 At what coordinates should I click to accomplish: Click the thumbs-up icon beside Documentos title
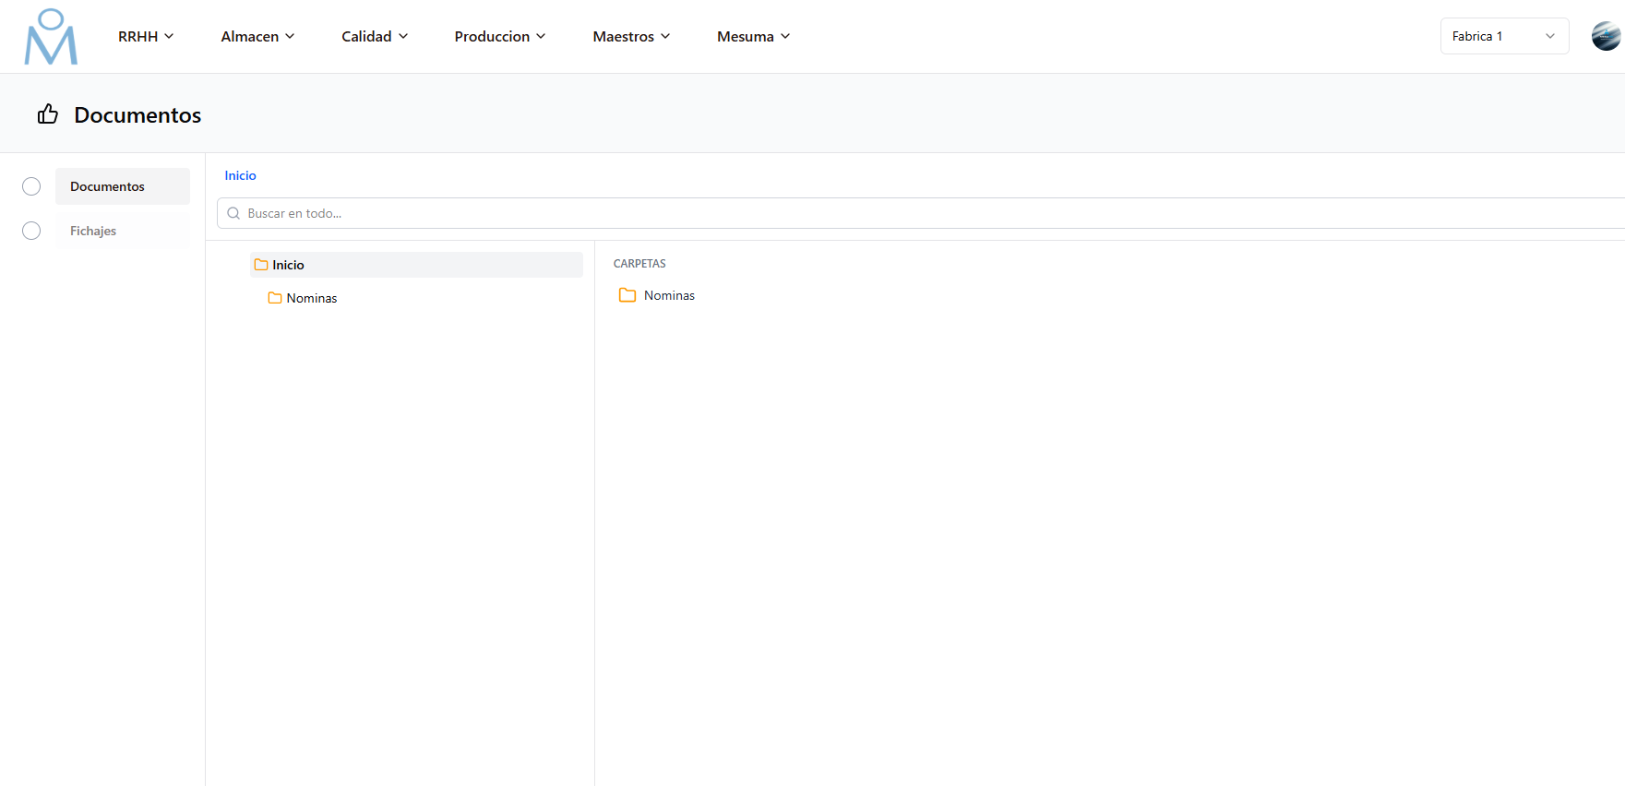(48, 114)
